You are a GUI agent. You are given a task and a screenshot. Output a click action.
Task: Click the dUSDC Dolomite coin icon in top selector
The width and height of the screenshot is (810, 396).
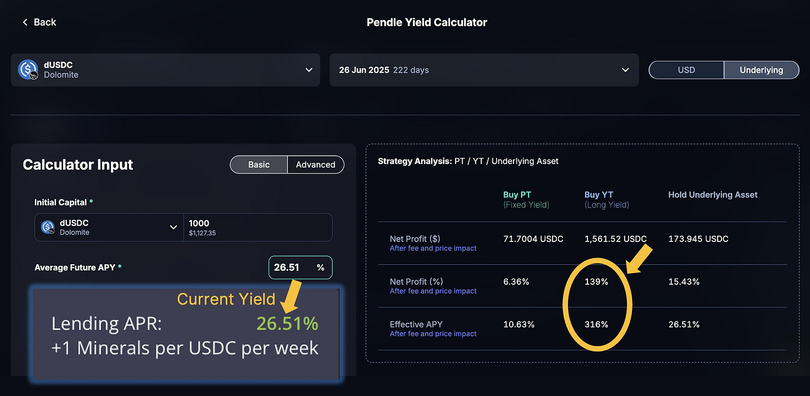pyautogui.click(x=28, y=70)
